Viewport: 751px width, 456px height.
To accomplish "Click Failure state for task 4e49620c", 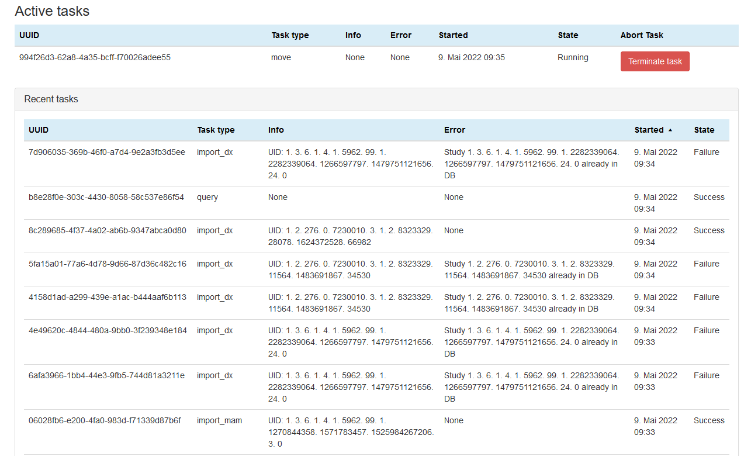I will point(707,330).
